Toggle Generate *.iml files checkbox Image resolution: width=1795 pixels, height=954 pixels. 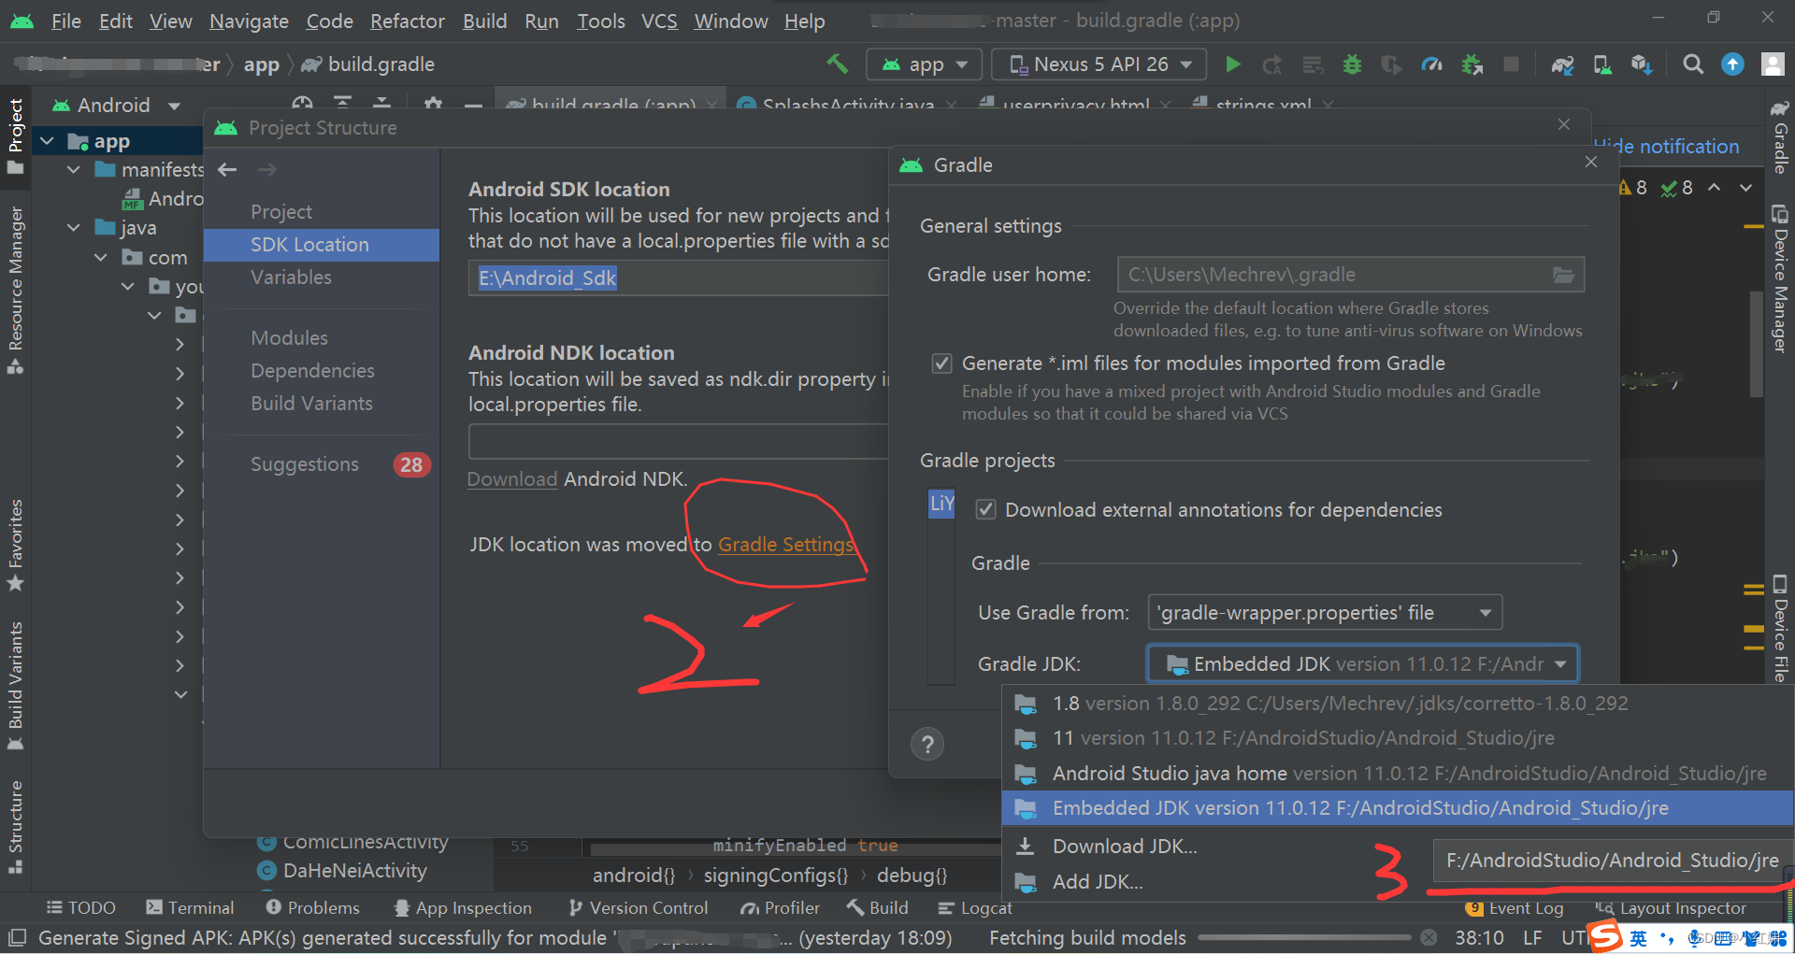tap(942, 363)
